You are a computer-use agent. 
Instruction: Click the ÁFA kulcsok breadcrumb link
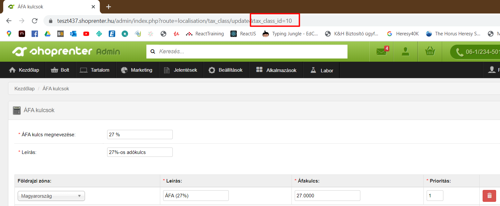coord(56,88)
